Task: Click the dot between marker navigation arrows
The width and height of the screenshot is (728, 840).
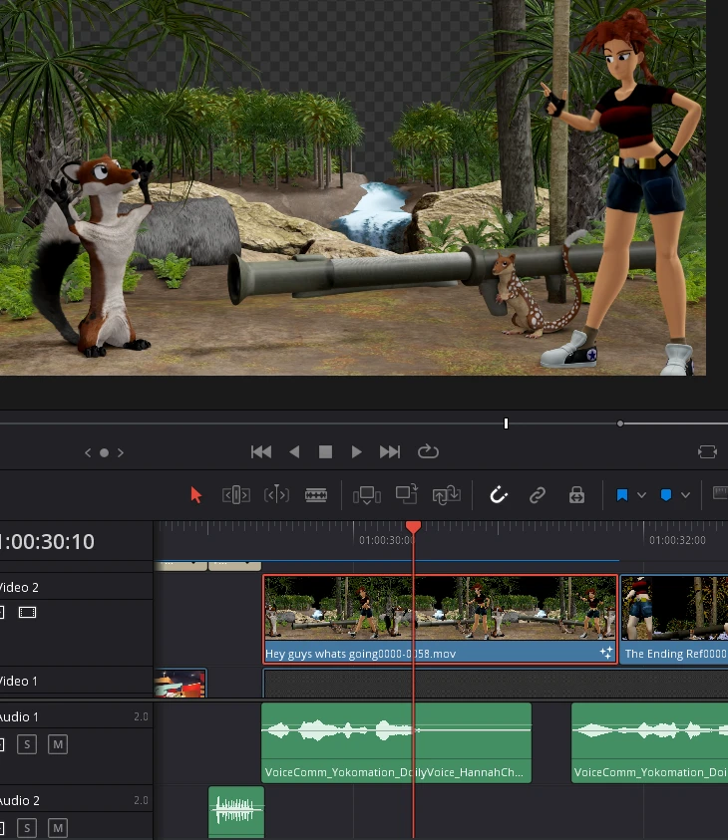Action: click(104, 452)
